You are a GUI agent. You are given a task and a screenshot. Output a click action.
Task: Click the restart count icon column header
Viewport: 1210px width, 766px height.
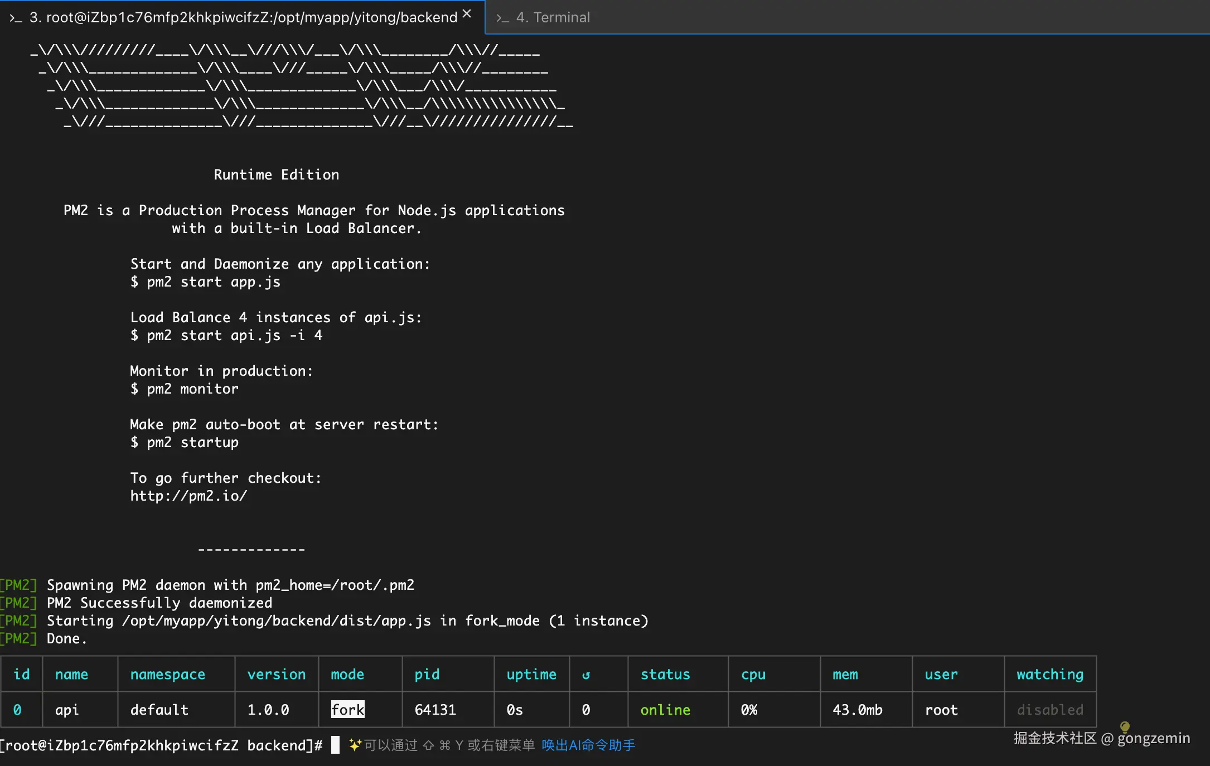[x=586, y=675]
